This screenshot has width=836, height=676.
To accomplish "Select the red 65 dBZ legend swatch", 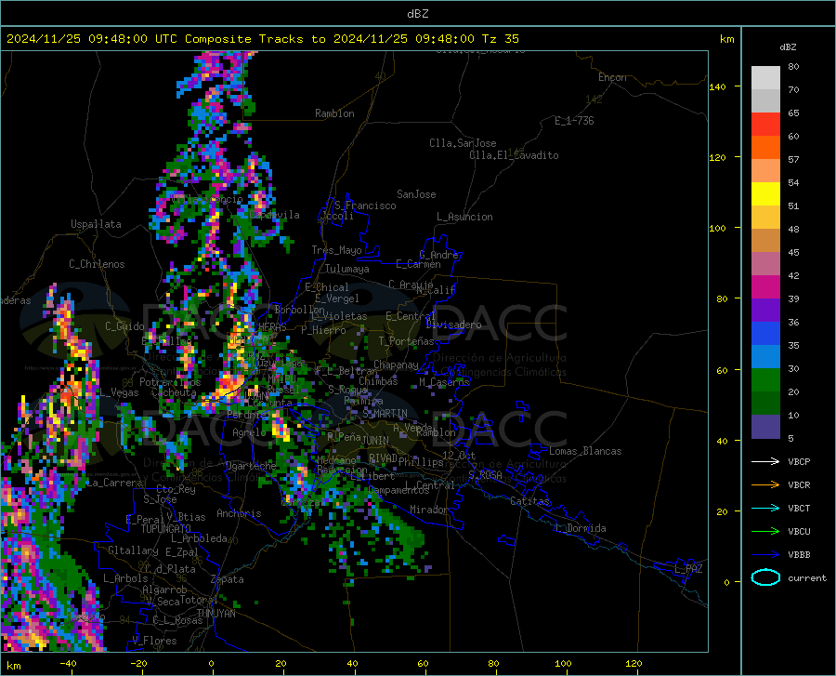I will (x=765, y=125).
